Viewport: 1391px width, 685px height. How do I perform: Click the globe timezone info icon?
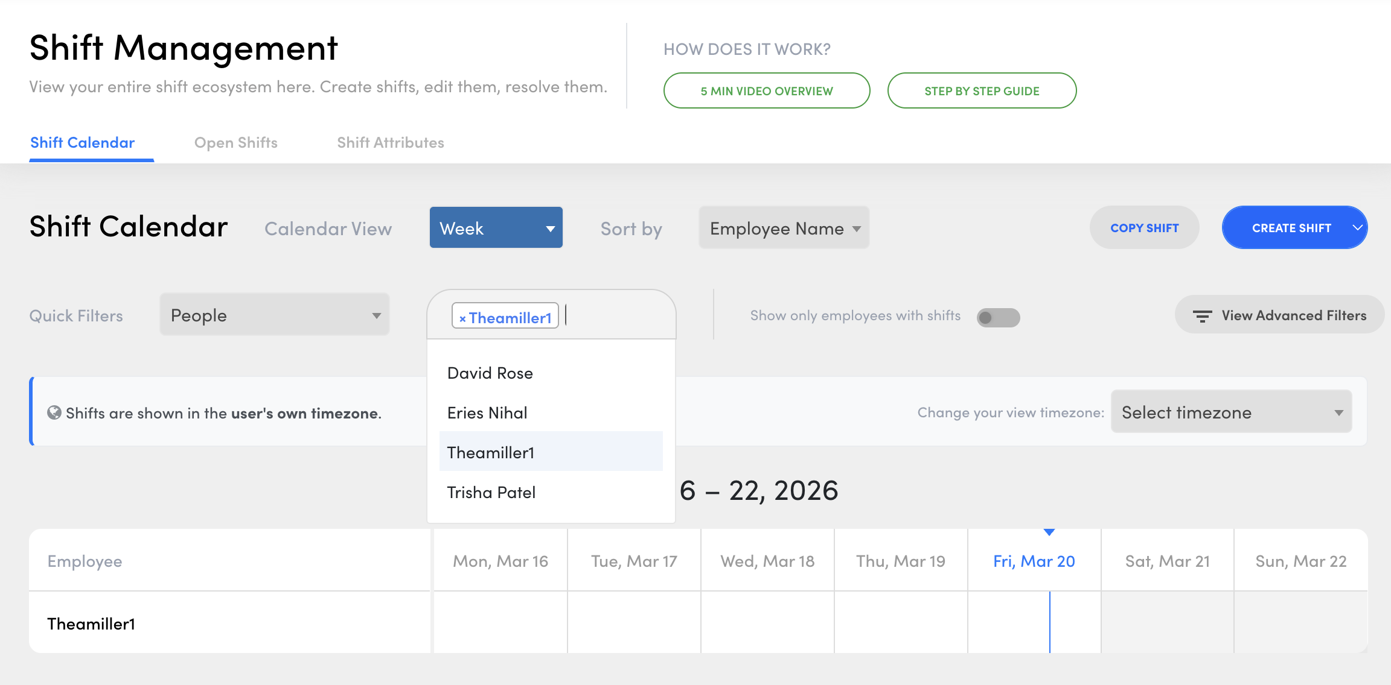click(x=54, y=413)
